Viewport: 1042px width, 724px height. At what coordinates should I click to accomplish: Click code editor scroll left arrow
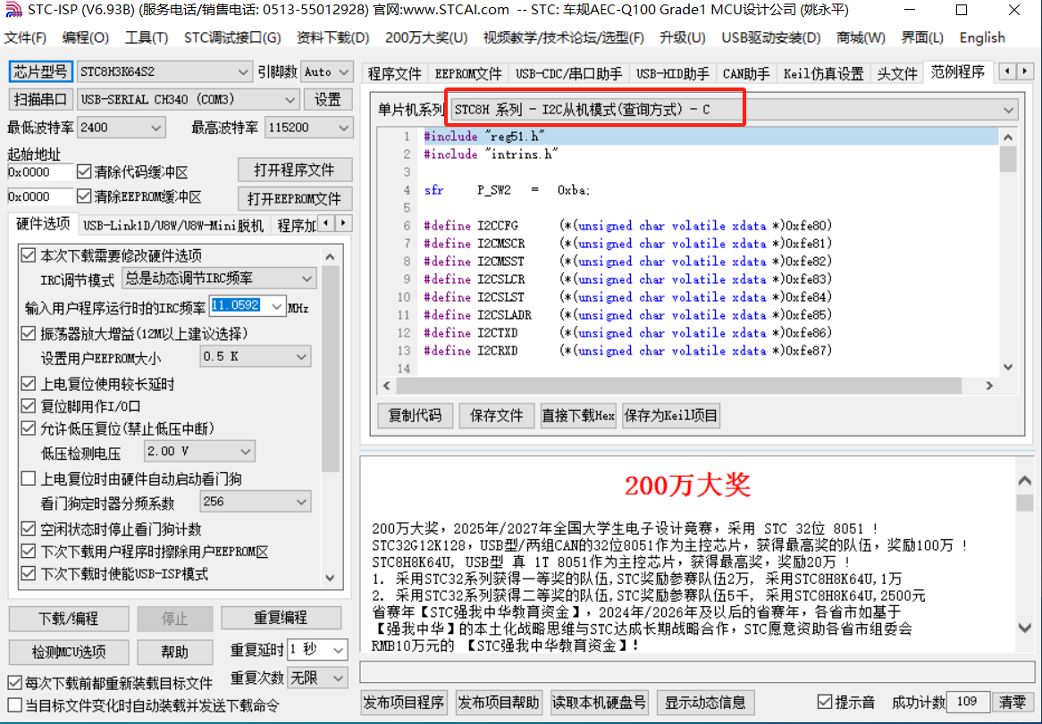[x=387, y=386]
